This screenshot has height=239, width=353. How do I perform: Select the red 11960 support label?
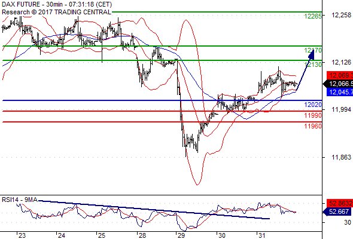pyautogui.click(x=313, y=126)
